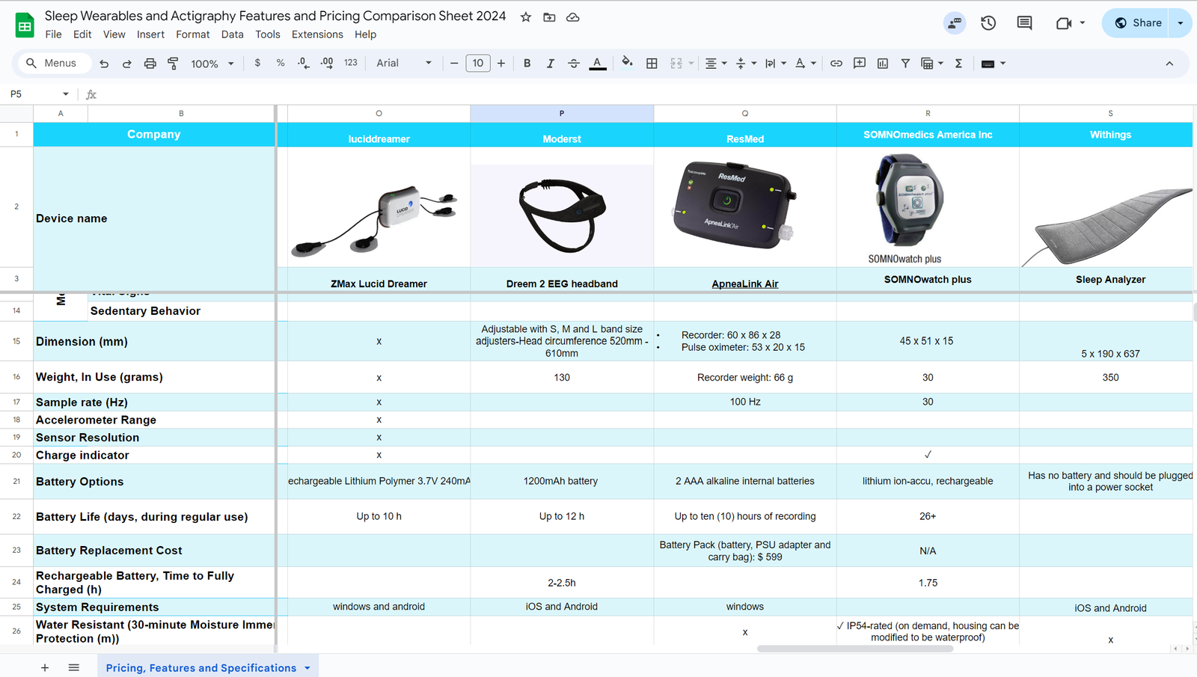Apply strikethrough formatting

(x=574, y=64)
